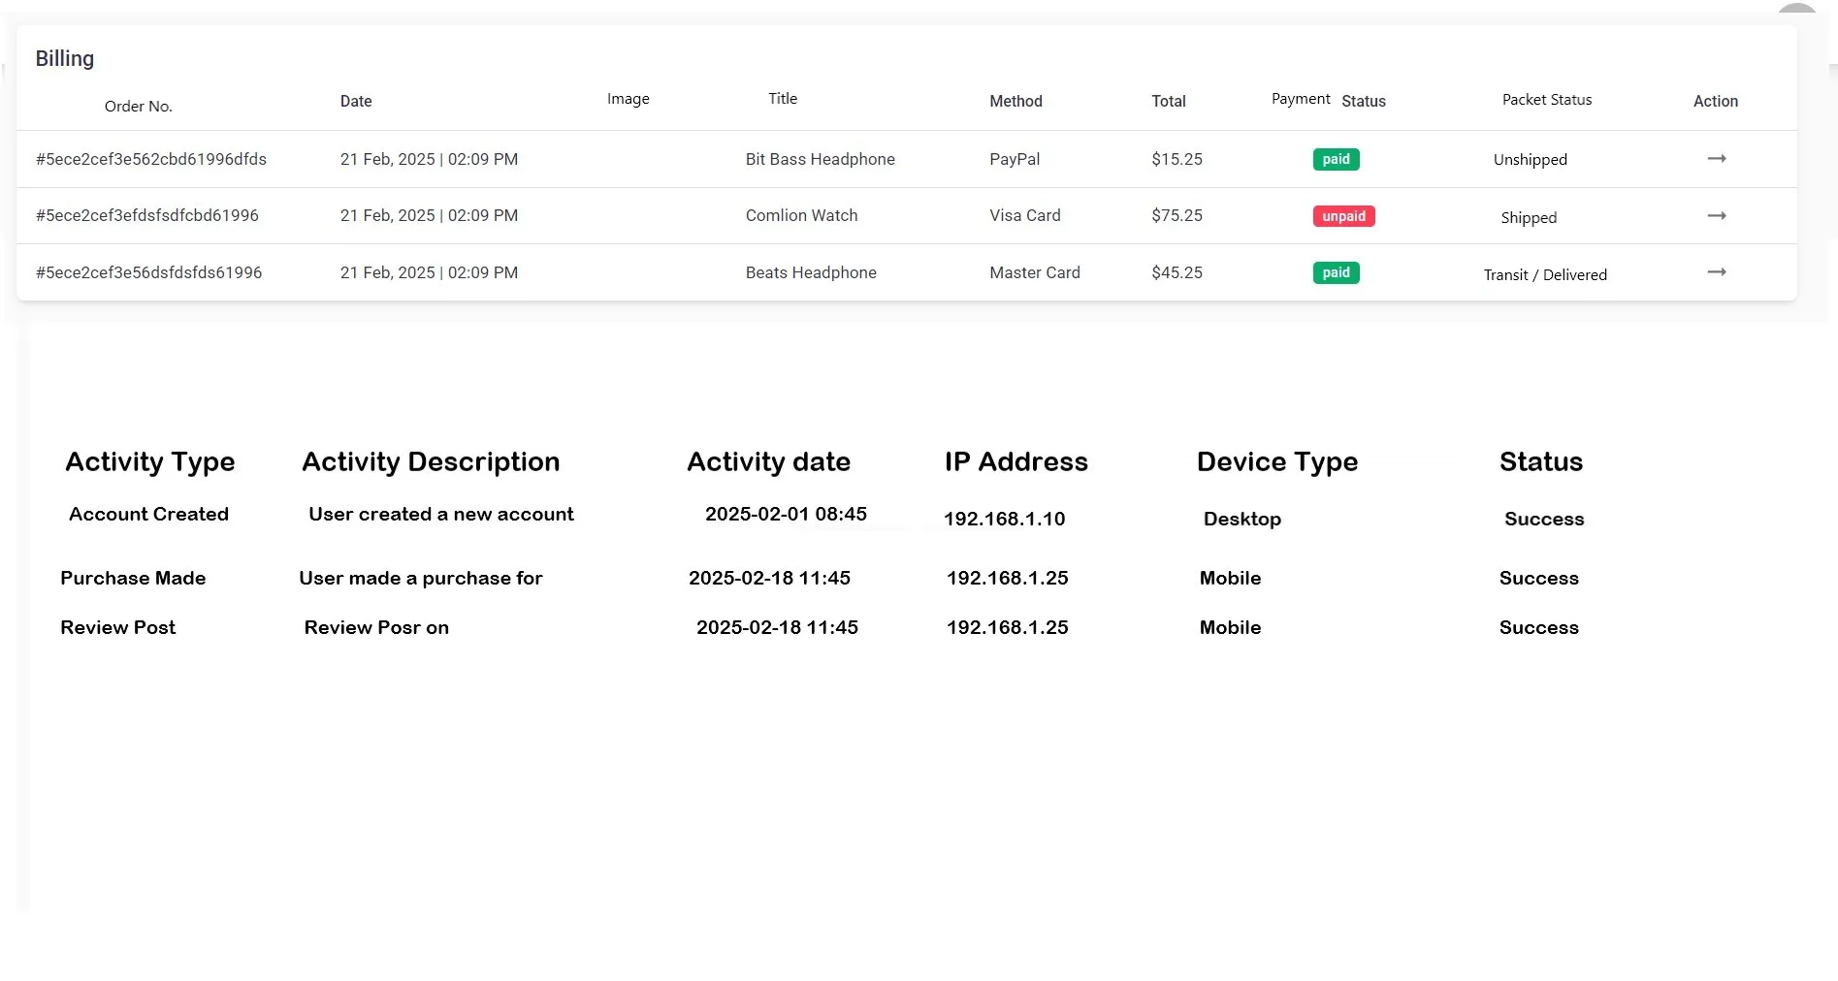
Task: Click the Packet Status column header
Action: click(x=1546, y=100)
